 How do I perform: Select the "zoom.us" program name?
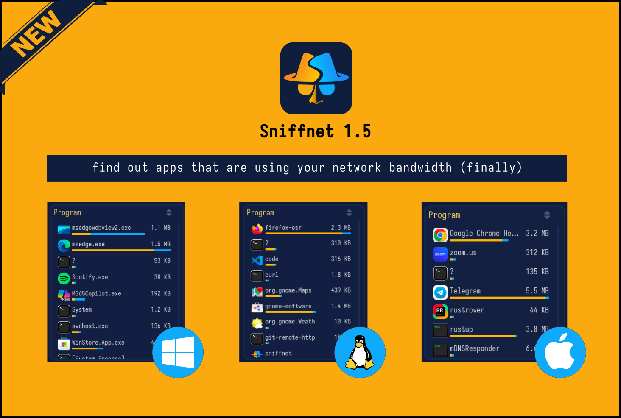tap(463, 253)
